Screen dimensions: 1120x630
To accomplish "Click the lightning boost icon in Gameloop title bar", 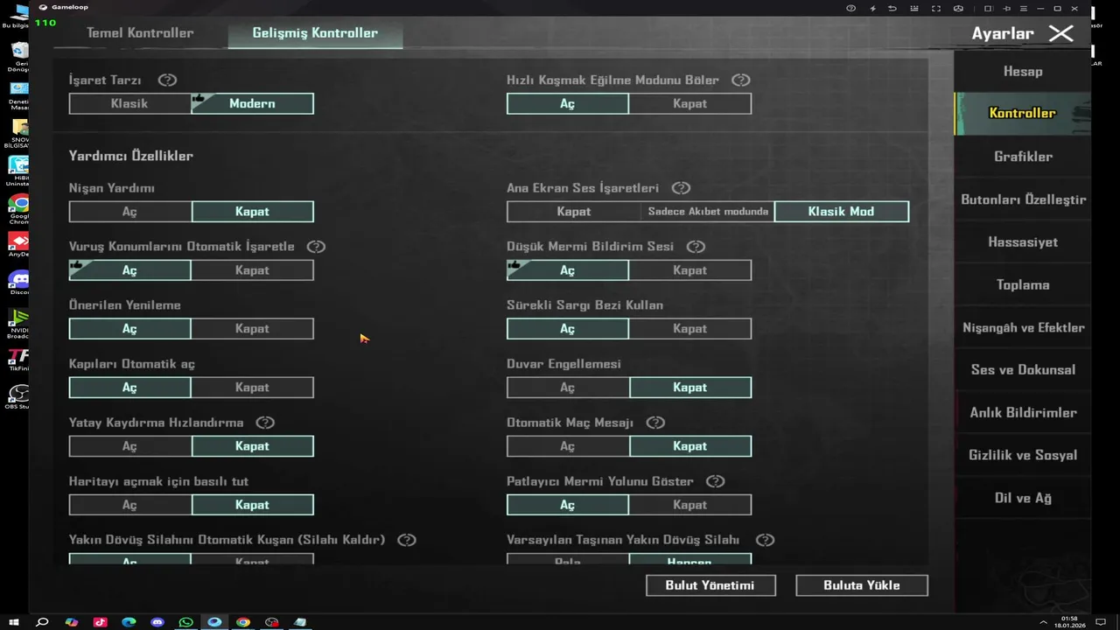I will pyautogui.click(x=872, y=8).
